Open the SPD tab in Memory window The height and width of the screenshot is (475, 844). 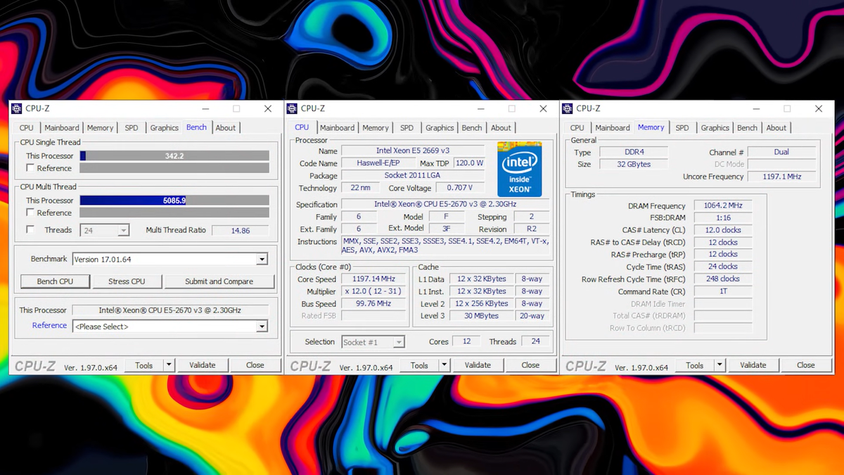pyautogui.click(x=682, y=128)
